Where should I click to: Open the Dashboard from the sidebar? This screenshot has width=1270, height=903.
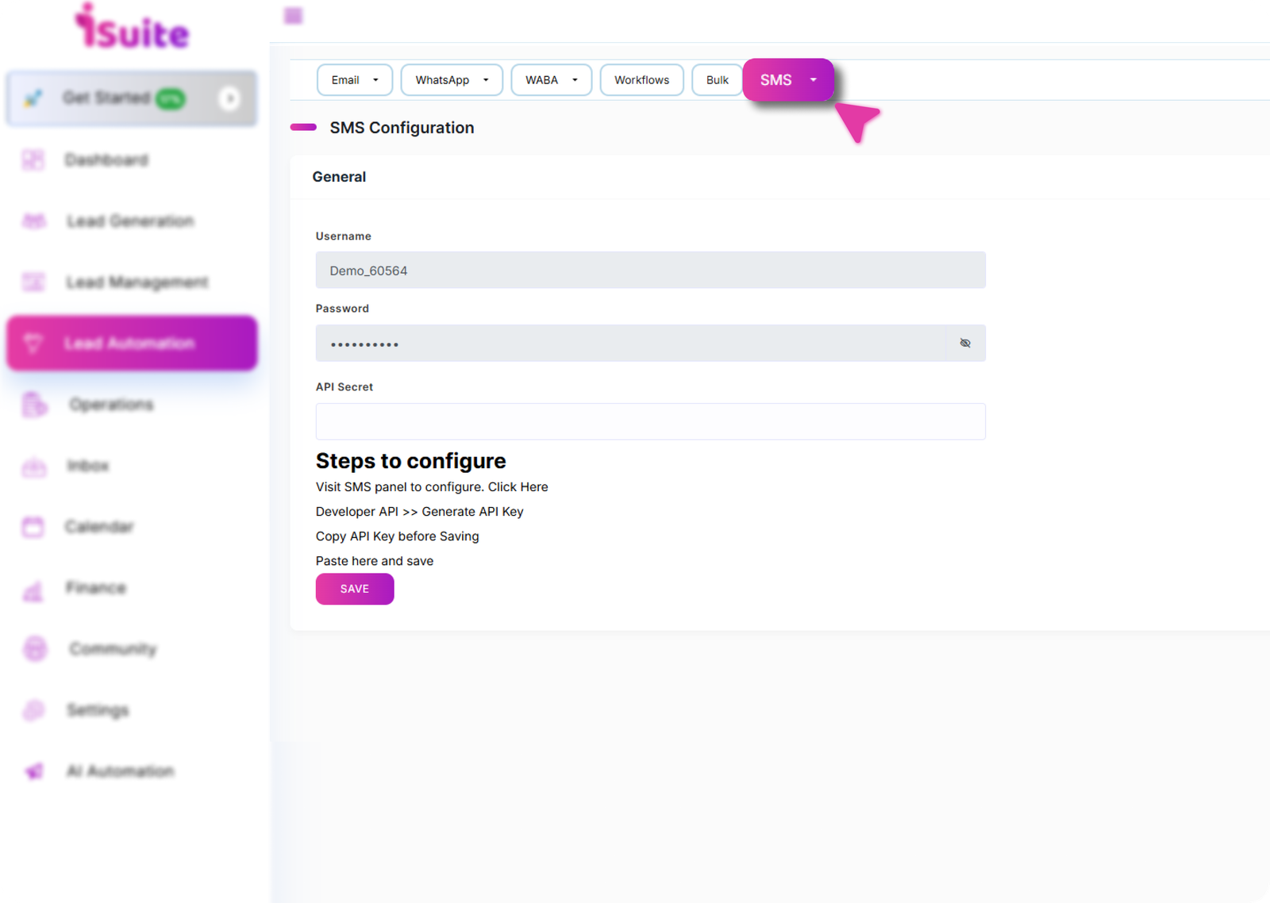(106, 160)
